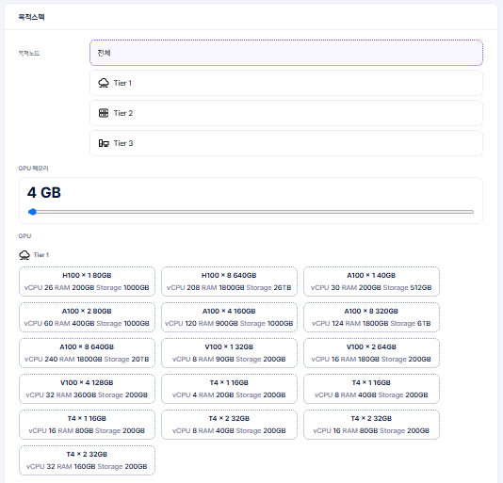Choose A100 × 8 320GB with 6TB storage
The image size is (503, 483).
click(371, 317)
